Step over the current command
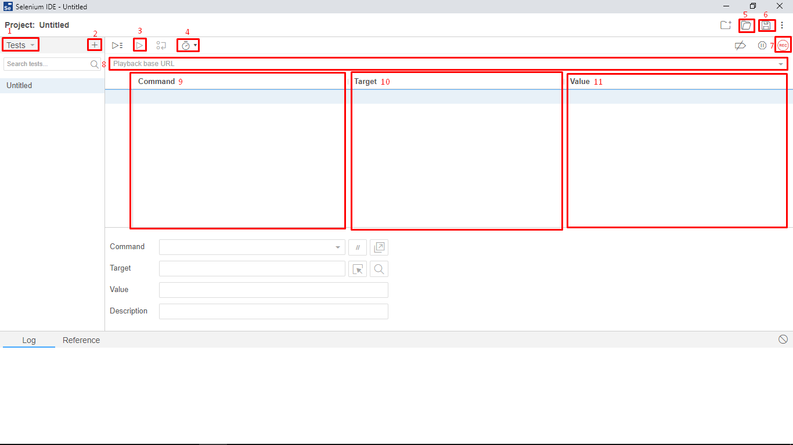Image resolution: width=793 pixels, height=445 pixels. 161,45
